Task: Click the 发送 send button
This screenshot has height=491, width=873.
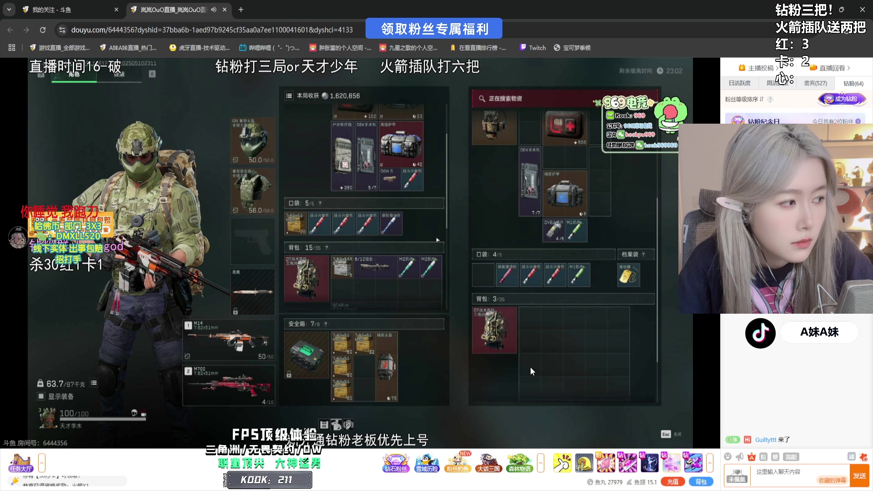Action: [x=859, y=476]
